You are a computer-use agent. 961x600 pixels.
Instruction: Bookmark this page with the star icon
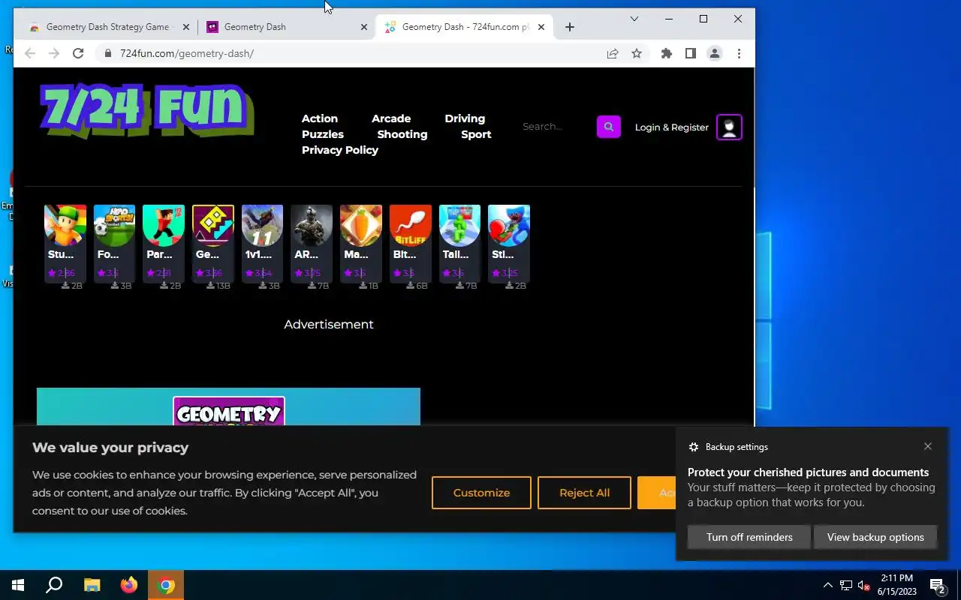click(637, 53)
